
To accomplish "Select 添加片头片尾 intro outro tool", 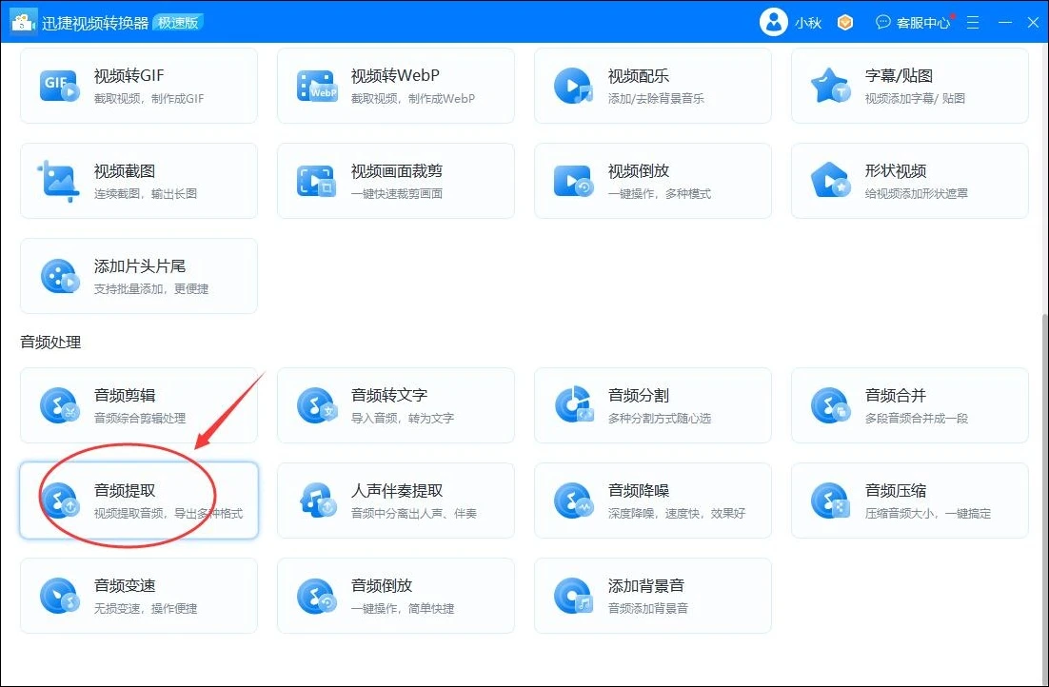I will click(138, 276).
